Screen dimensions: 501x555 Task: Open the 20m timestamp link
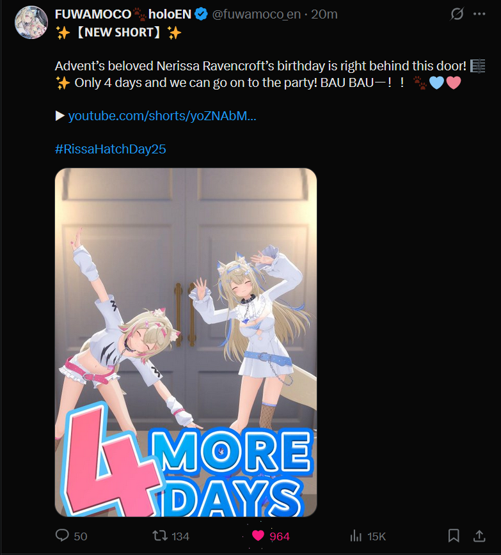point(324,14)
